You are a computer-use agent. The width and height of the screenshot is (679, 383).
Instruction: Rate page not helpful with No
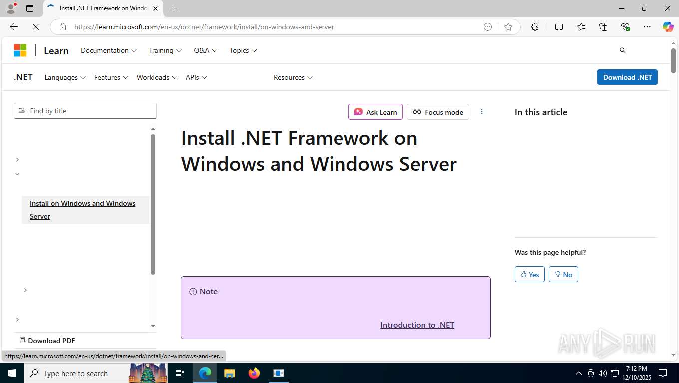[x=563, y=274]
